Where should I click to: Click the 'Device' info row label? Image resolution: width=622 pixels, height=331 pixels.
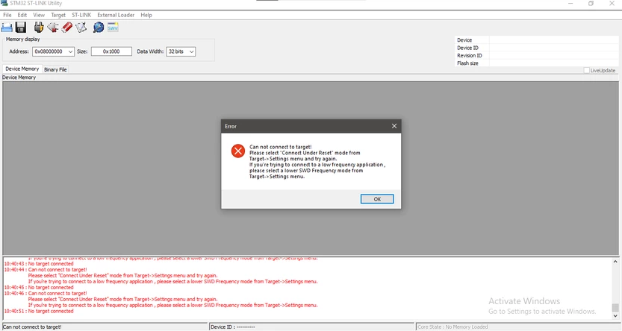[x=464, y=40]
